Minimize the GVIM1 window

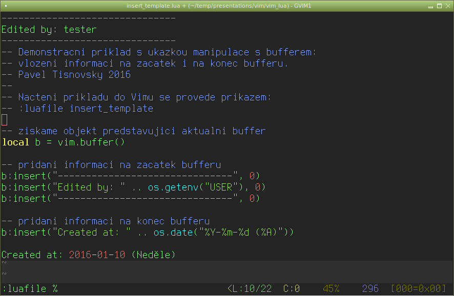click(x=430, y=6)
